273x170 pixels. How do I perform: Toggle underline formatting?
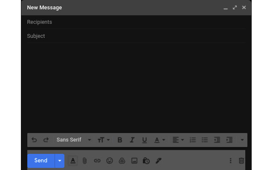pyautogui.click(x=145, y=140)
